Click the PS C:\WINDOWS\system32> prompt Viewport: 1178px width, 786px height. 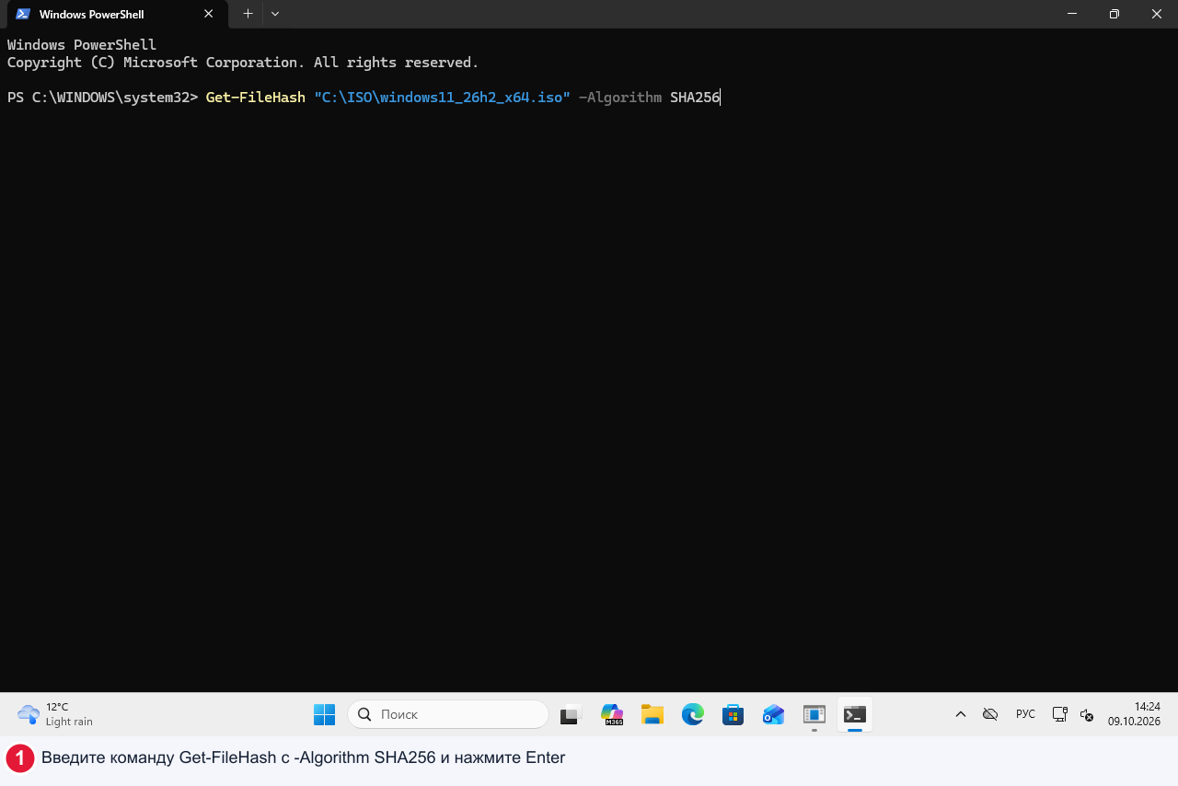[102, 97]
